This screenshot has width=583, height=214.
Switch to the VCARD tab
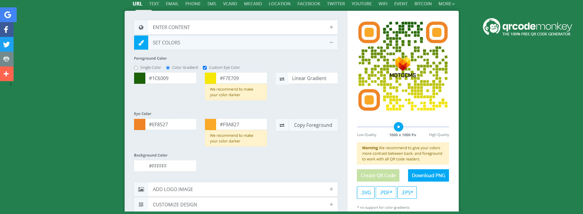point(230,4)
